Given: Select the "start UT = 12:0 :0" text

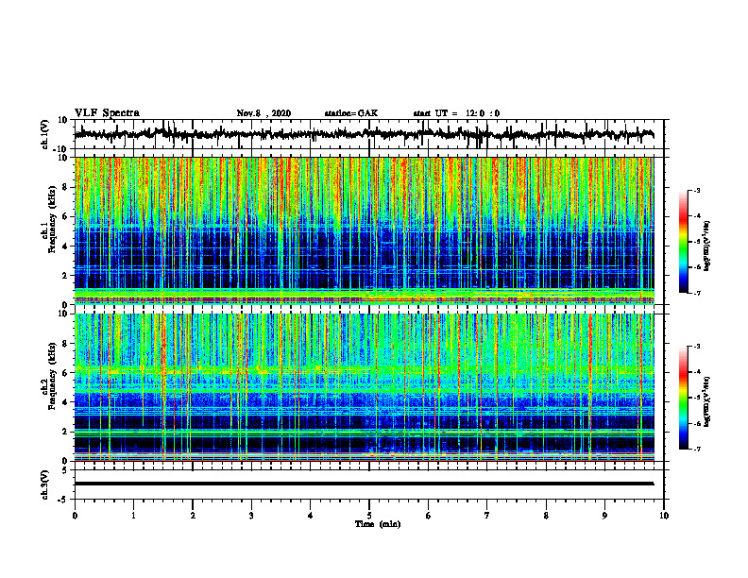Looking at the screenshot, I should [x=456, y=113].
